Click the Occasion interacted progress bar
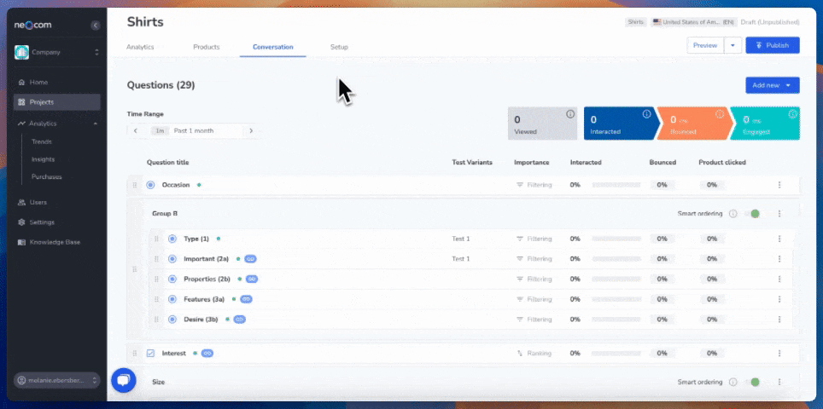Viewport: 823px width, 409px height. pos(616,185)
